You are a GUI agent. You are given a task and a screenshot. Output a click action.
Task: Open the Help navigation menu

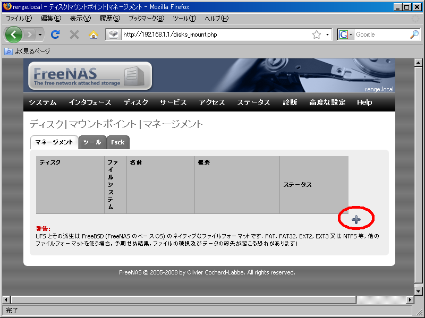point(364,102)
